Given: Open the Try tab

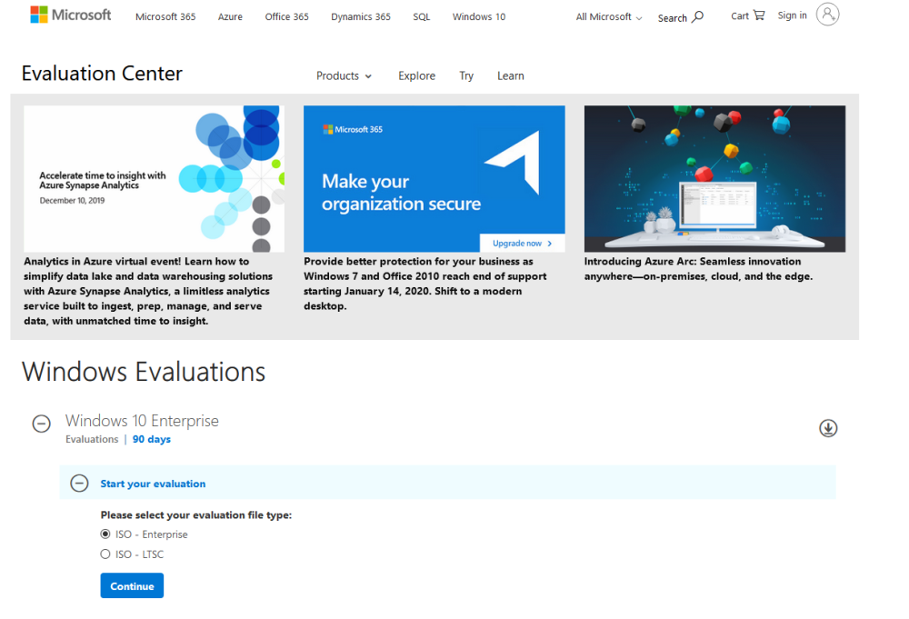Looking at the screenshot, I should (466, 76).
